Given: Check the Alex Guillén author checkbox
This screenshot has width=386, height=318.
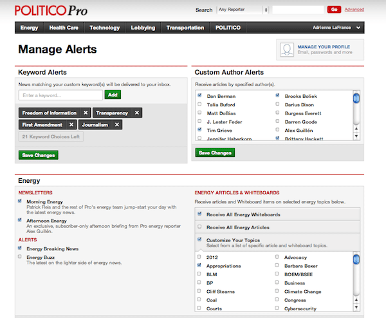Looking at the screenshot, I should click(277, 129).
